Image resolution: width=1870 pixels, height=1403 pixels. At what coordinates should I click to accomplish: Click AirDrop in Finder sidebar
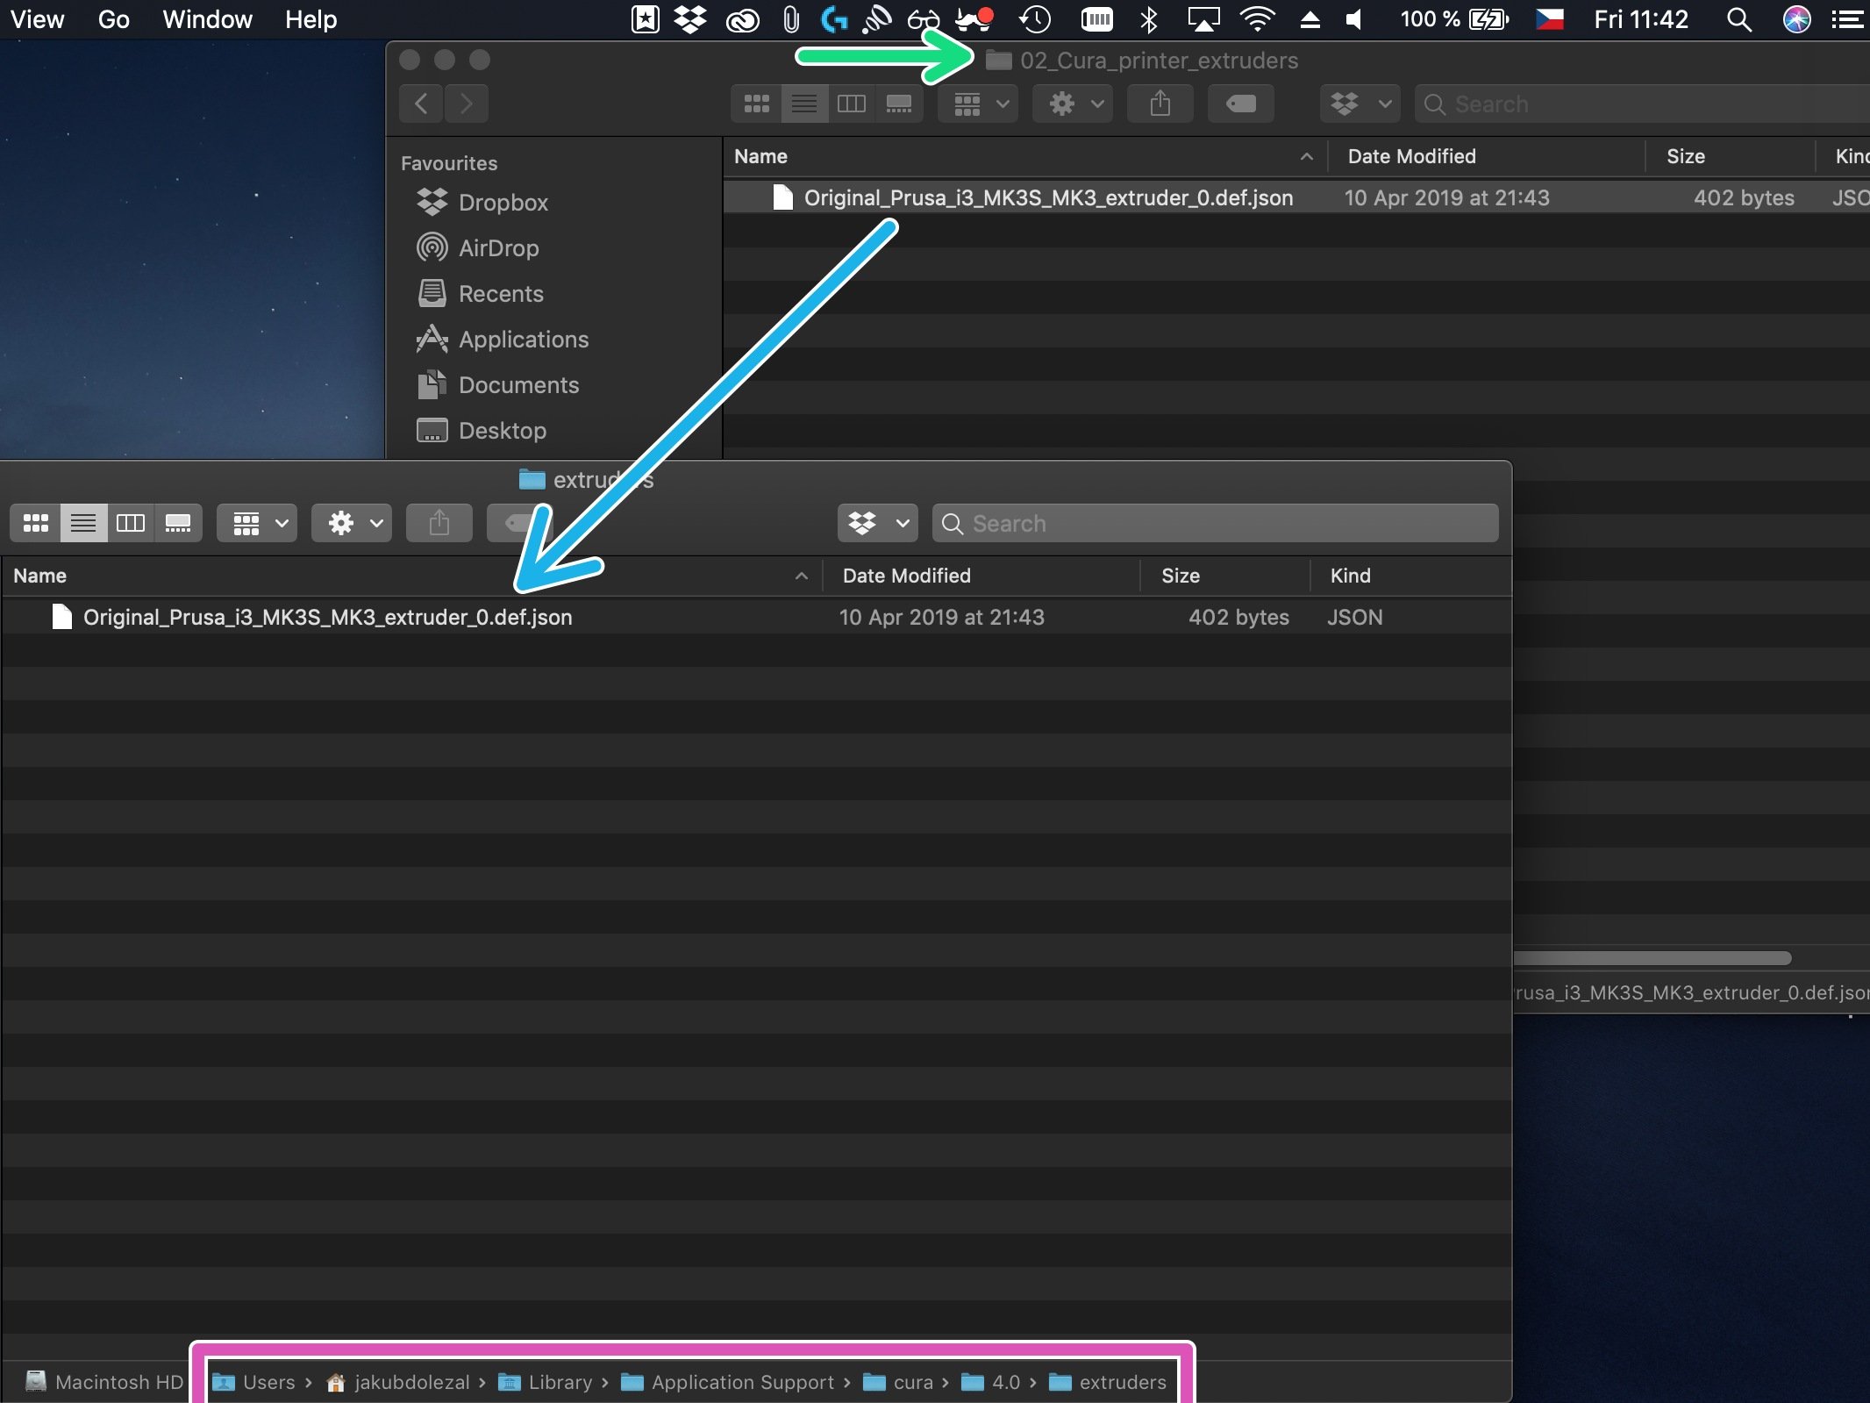pyautogui.click(x=496, y=247)
